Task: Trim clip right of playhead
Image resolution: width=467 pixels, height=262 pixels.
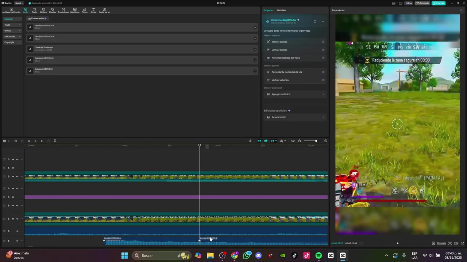Action: click(42, 141)
